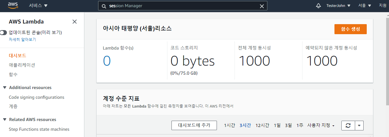
Task: Click the Lambda function count 0 link
Action: point(107,61)
